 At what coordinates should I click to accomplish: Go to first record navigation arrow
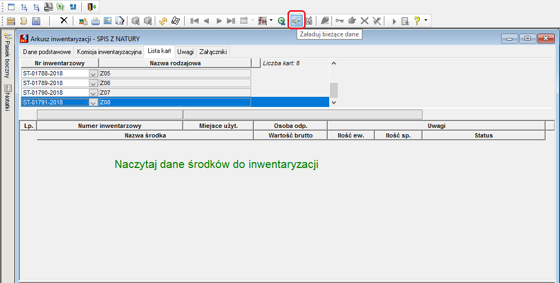coord(194,21)
